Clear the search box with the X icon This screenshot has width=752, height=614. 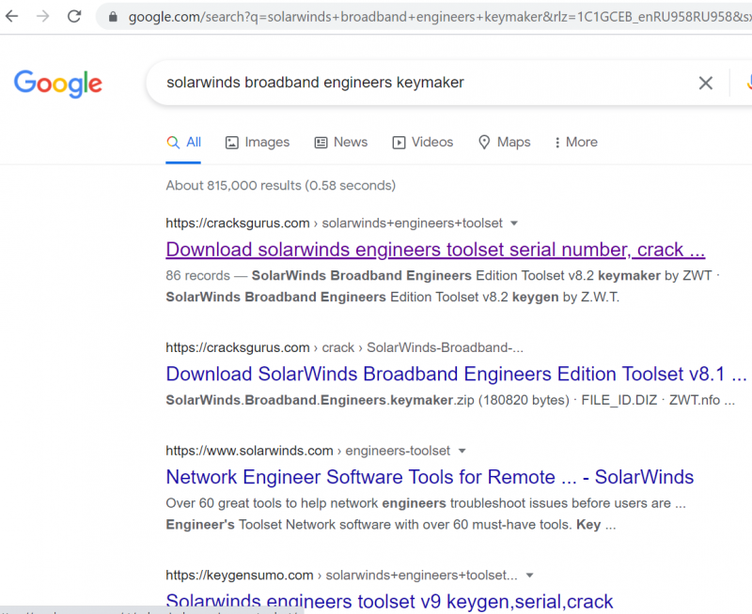(705, 83)
